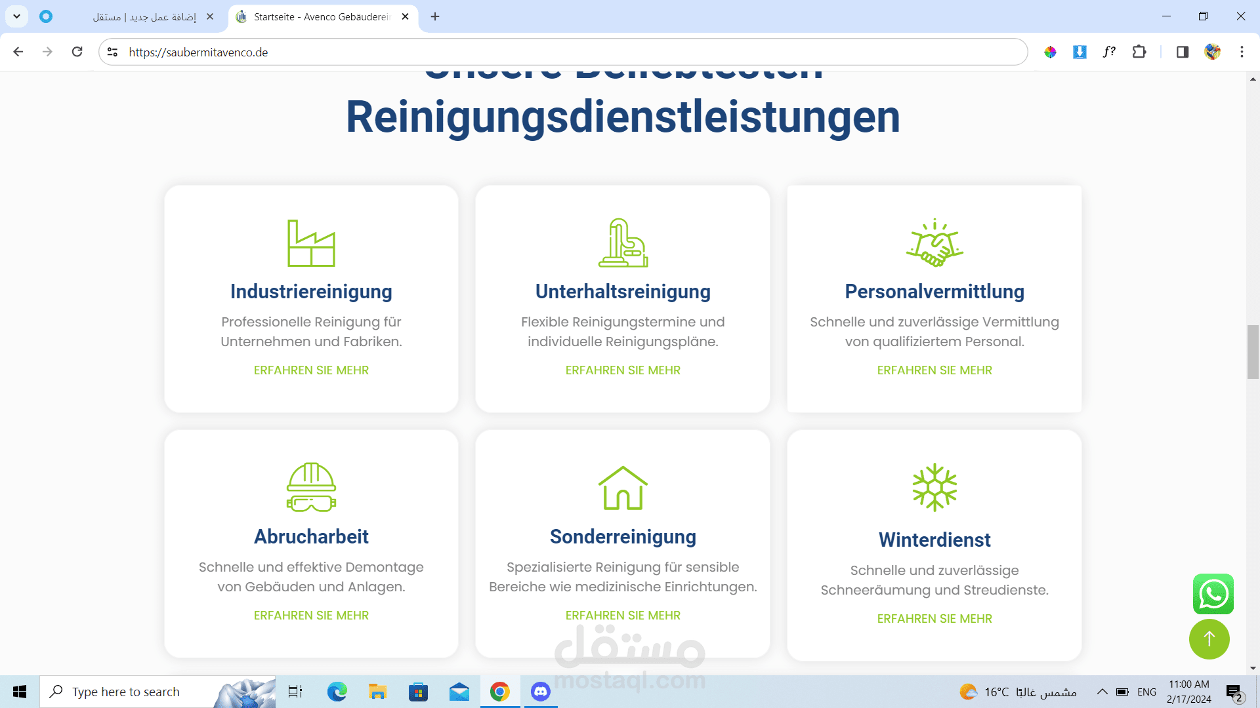Switch to the مستقل browser tab
Screen dimensions: 1260x708
144,16
